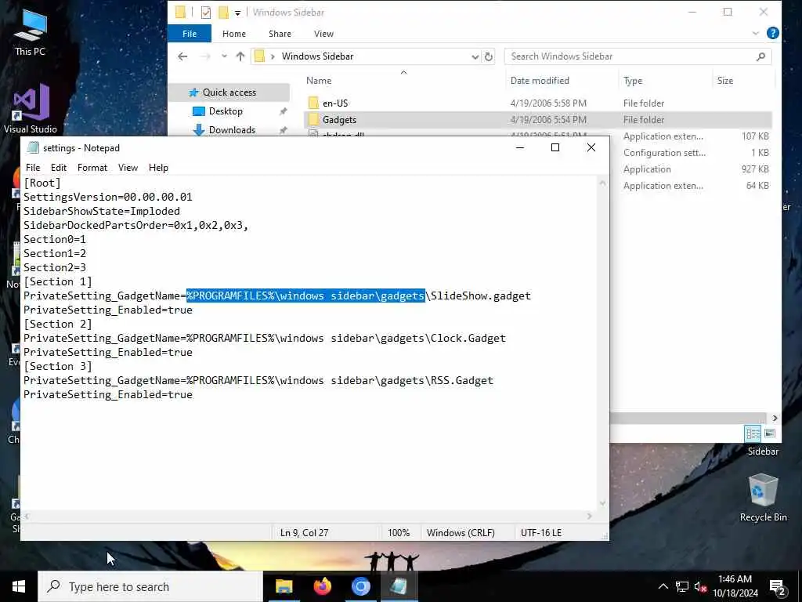Open the Recycle Bin desktop icon
Viewport: 802px width, 602px height.
pyautogui.click(x=763, y=498)
